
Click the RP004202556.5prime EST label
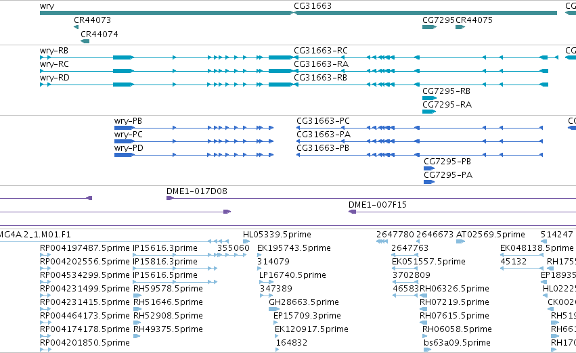85,262
